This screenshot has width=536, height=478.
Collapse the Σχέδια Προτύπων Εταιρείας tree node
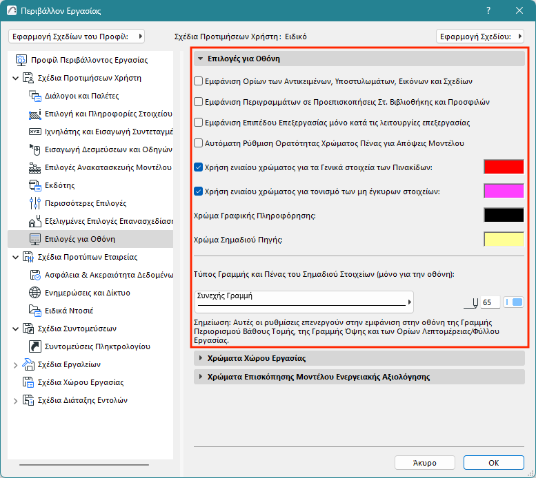(x=15, y=258)
